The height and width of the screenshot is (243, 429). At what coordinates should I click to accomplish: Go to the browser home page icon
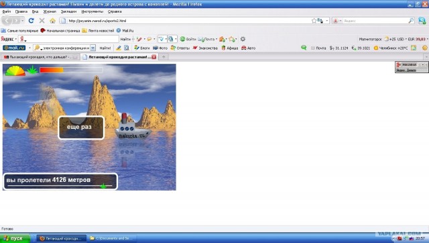tap(52, 21)
